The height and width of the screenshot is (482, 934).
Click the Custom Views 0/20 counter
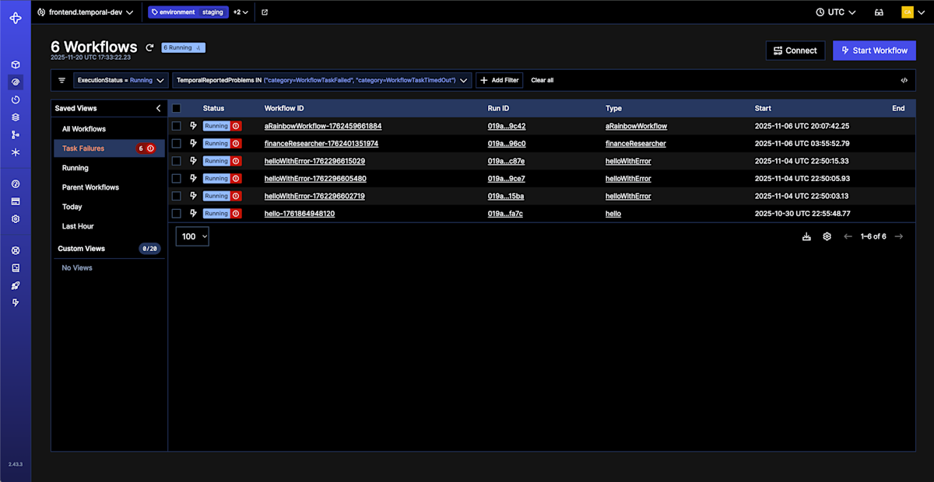pyautogui.click(x=149, y=249)
